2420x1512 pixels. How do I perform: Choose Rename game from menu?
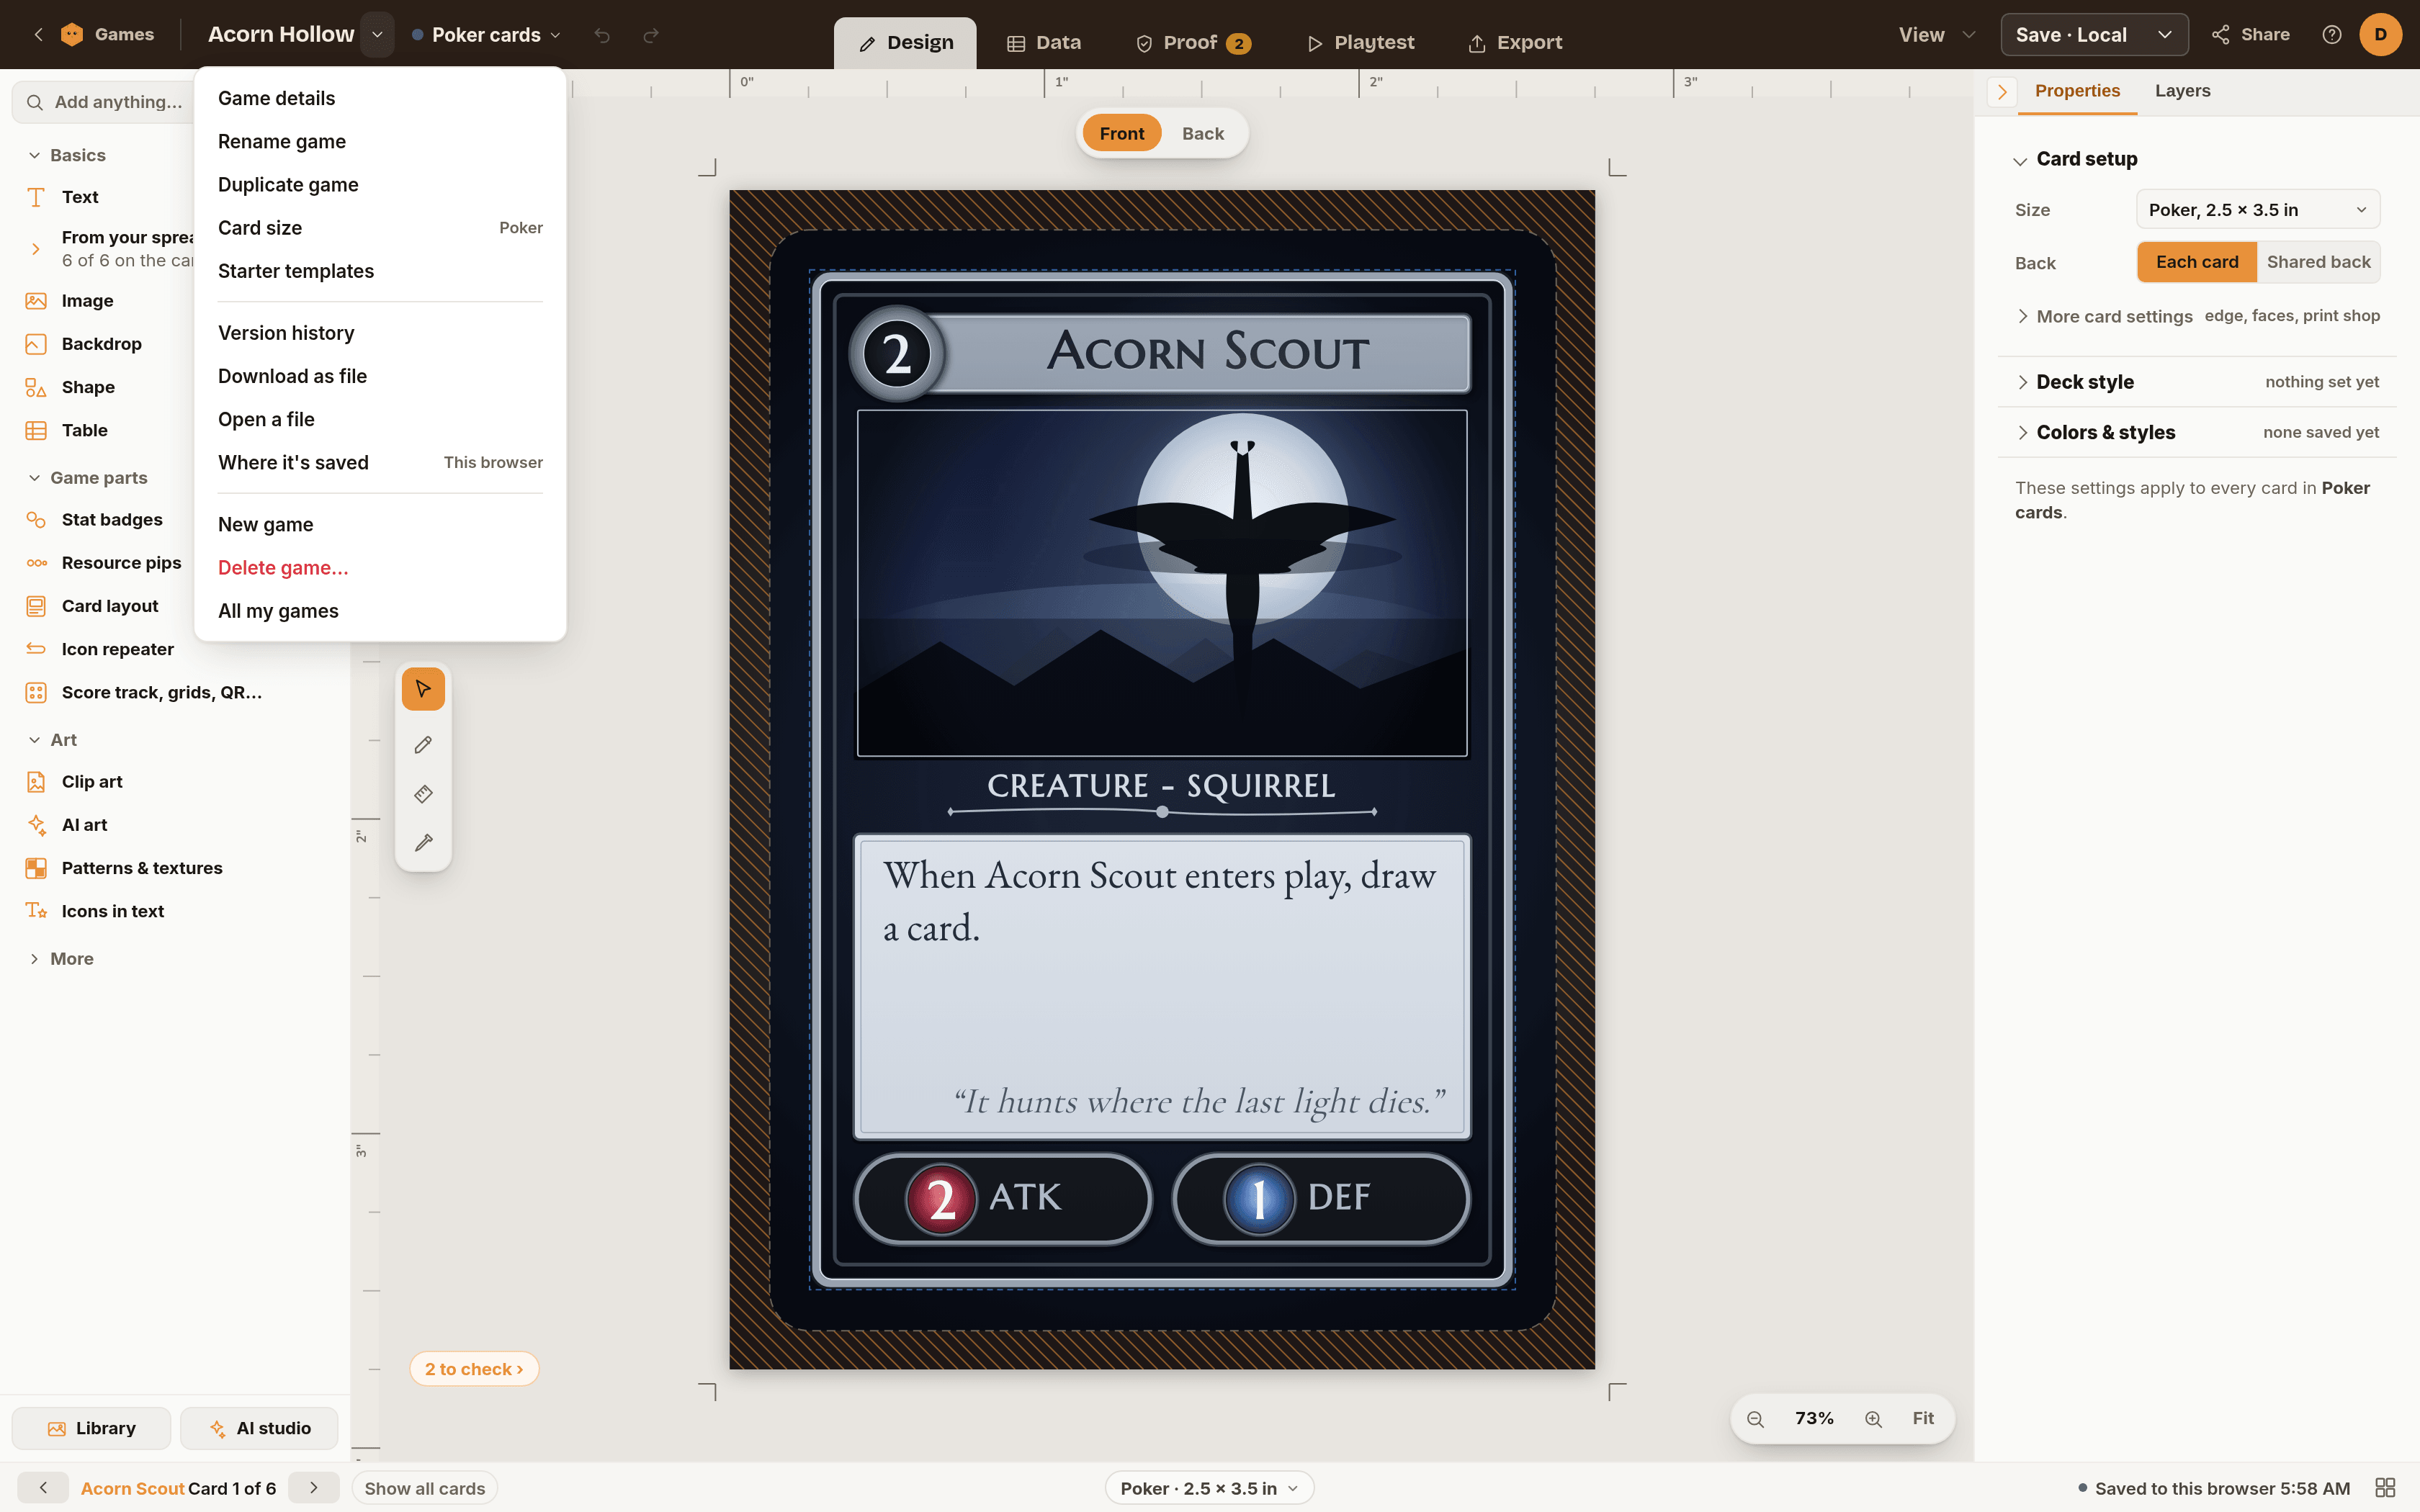tap(380, 142)
